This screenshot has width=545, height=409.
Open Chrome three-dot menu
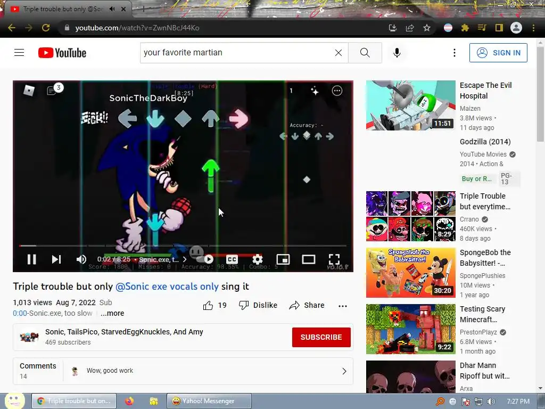[x=533, y=28]
